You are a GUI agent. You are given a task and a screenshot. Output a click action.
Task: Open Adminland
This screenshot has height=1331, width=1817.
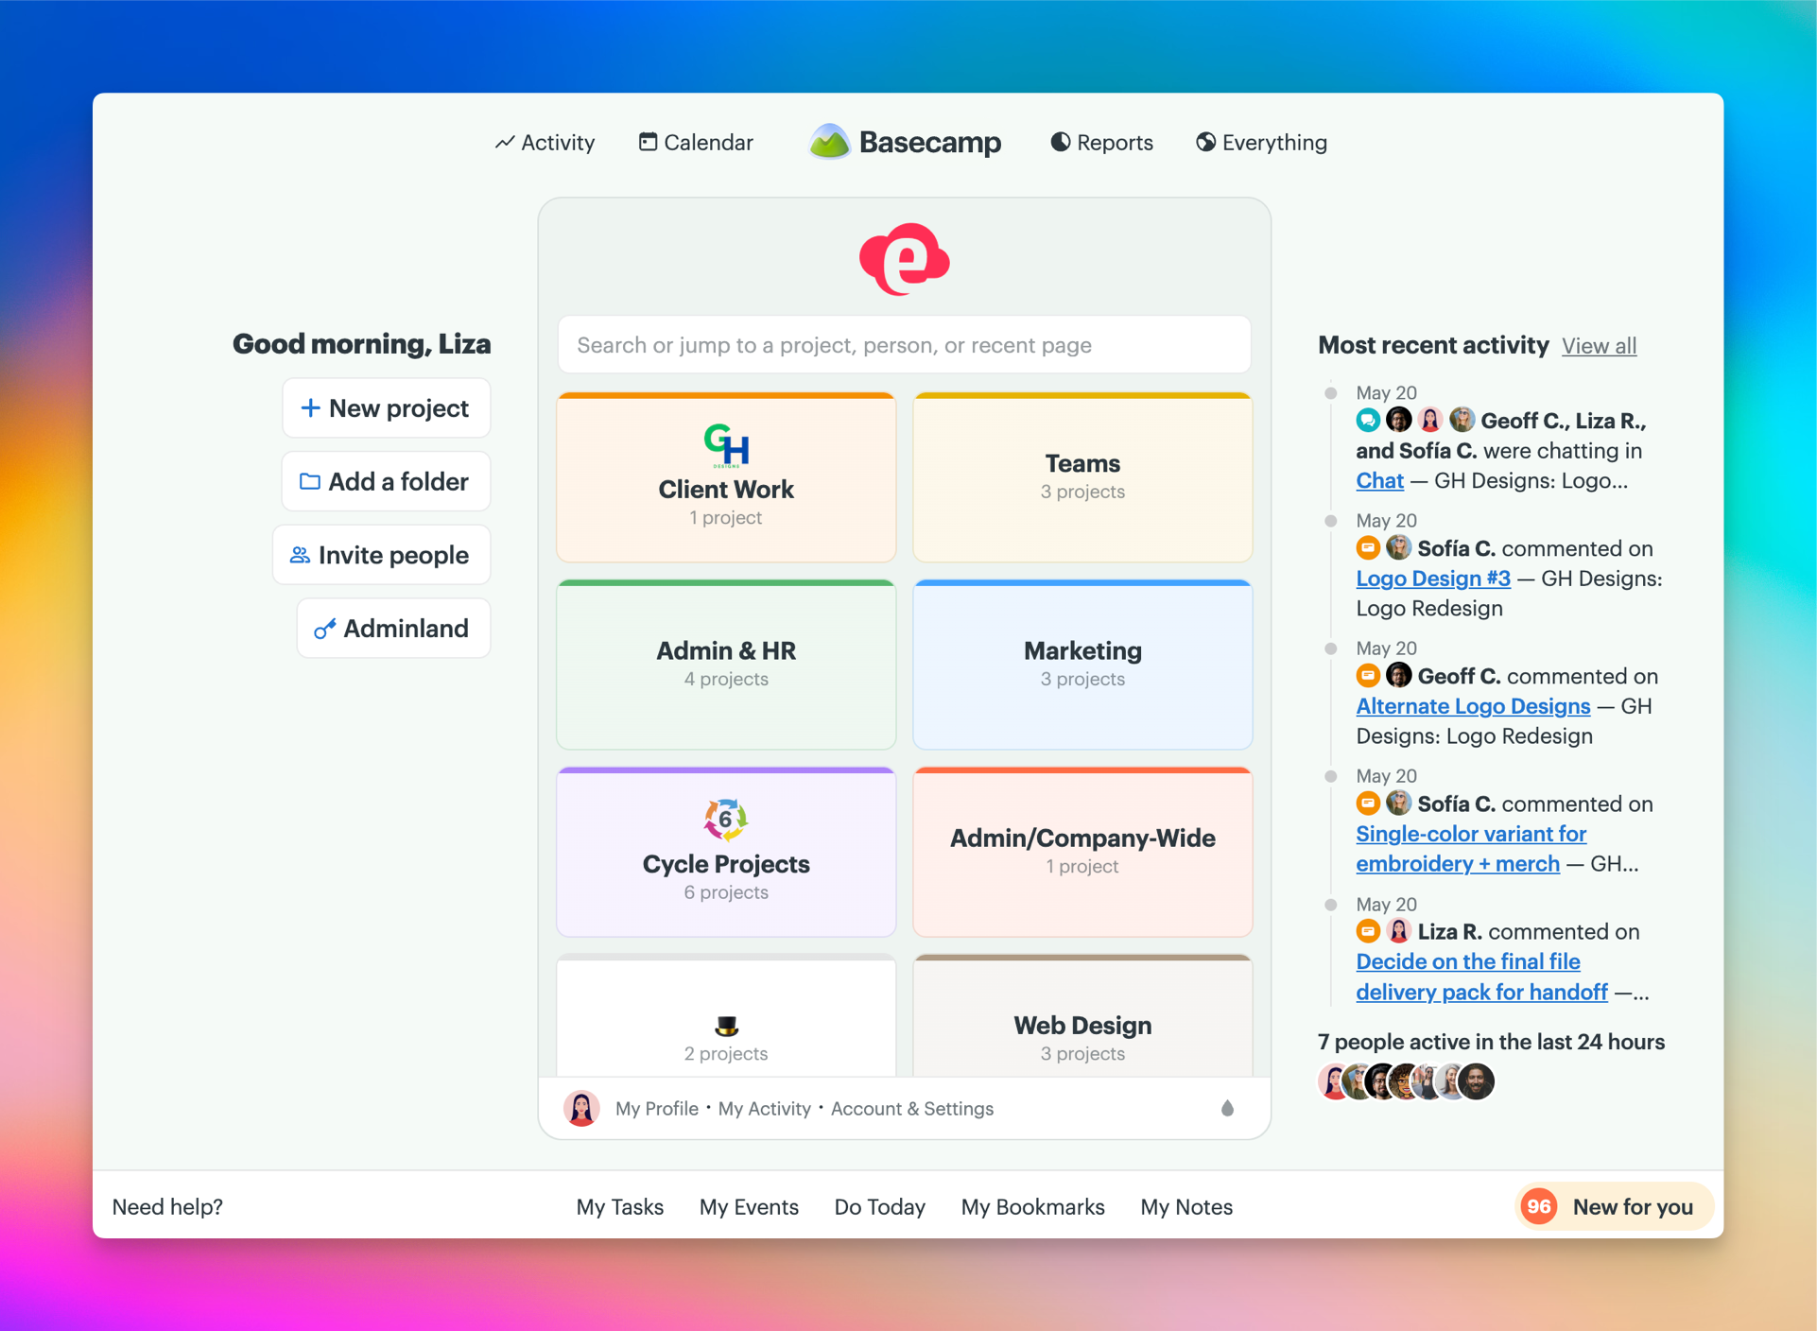click(393, 629)
